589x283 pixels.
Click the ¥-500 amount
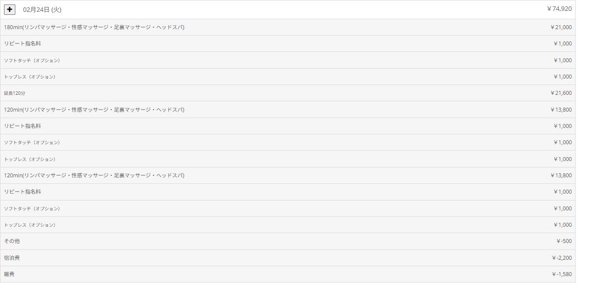tap(564, 241)
